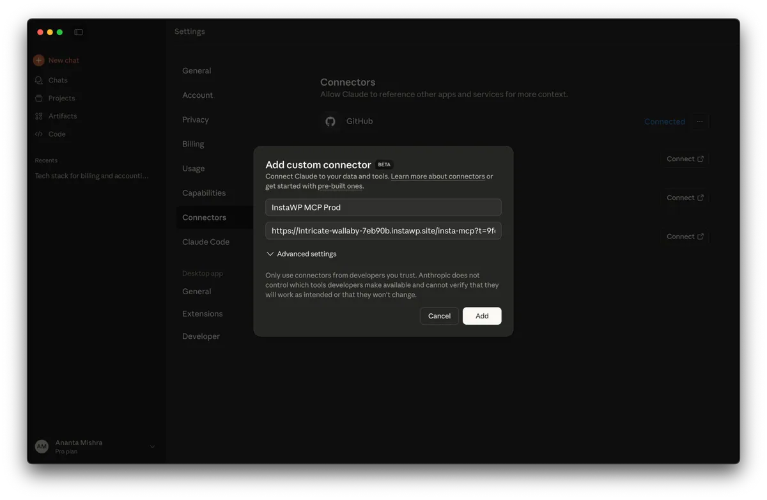Image resolution: width=767 pixels, height=500 pixels.
Task: Click the connector URL input field
Action: coord(383,231)
